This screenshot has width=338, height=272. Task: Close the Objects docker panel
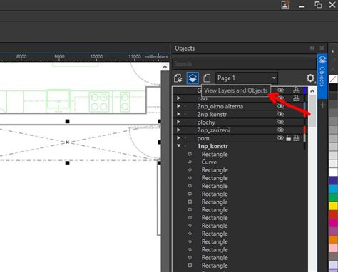pos(322,48)
